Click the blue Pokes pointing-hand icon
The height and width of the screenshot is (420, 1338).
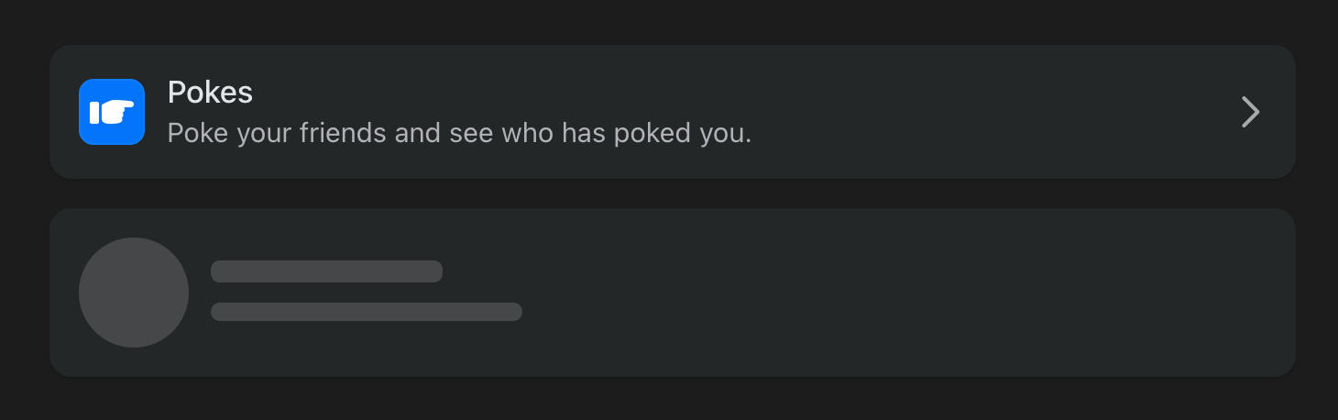pyautogui.click(x=112, y=112)
